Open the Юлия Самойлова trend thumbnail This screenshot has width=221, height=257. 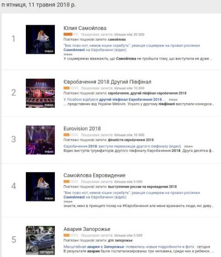pos(41,39)
